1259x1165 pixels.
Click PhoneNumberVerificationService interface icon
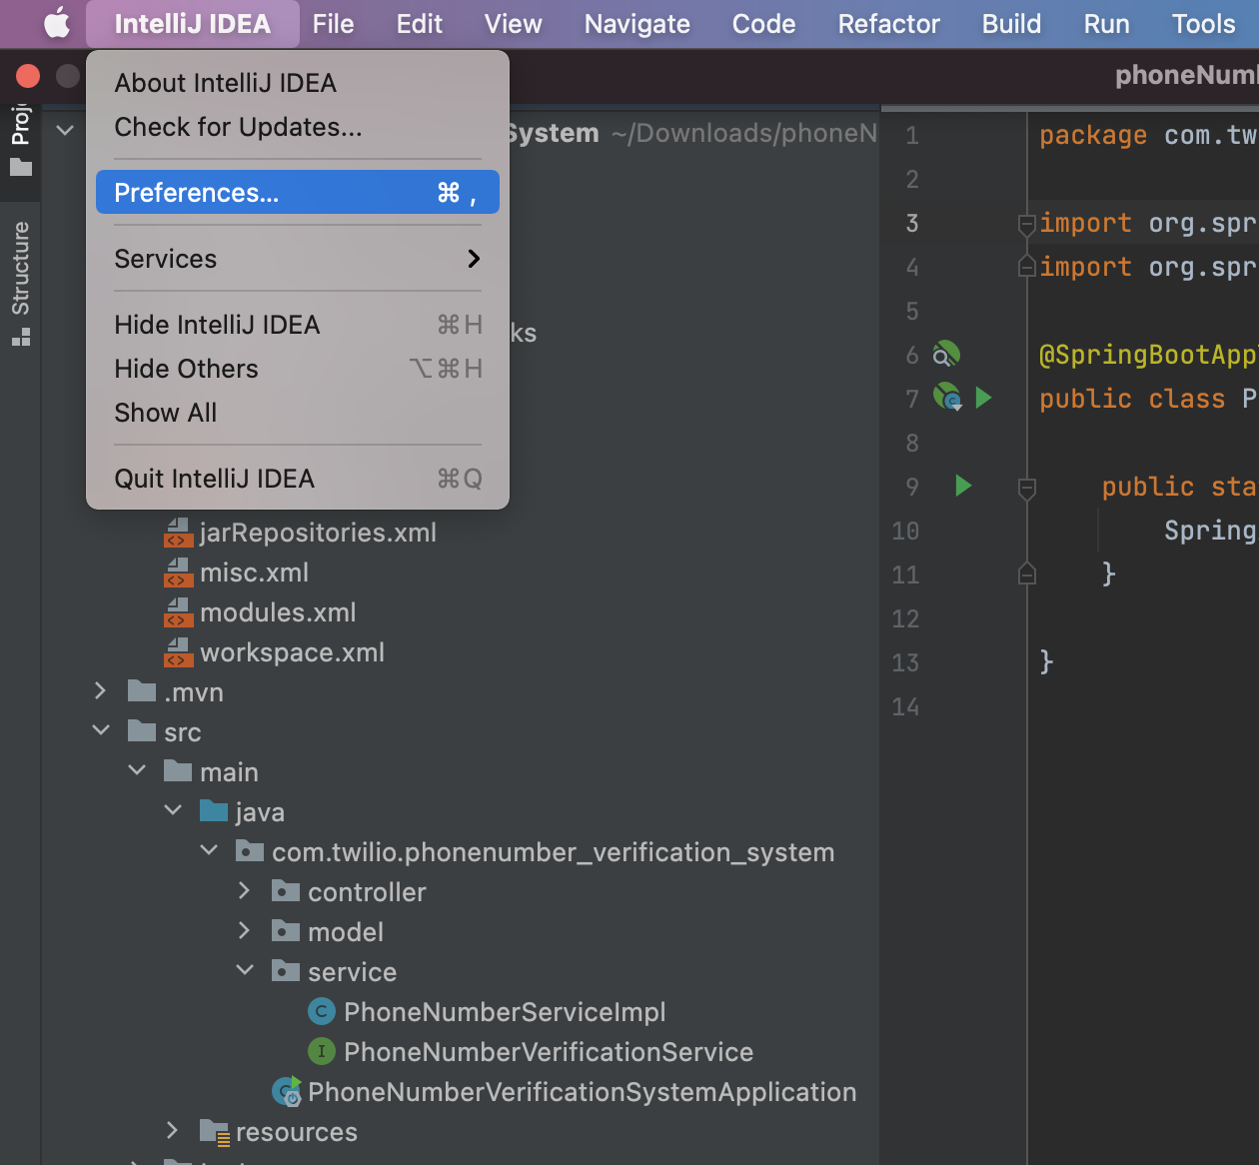click(x=321, y=1051)
